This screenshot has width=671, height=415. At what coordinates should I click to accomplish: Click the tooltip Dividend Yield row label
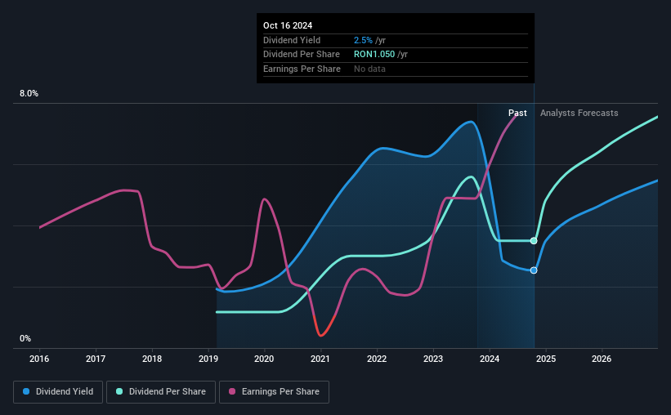tap(292, 40)
